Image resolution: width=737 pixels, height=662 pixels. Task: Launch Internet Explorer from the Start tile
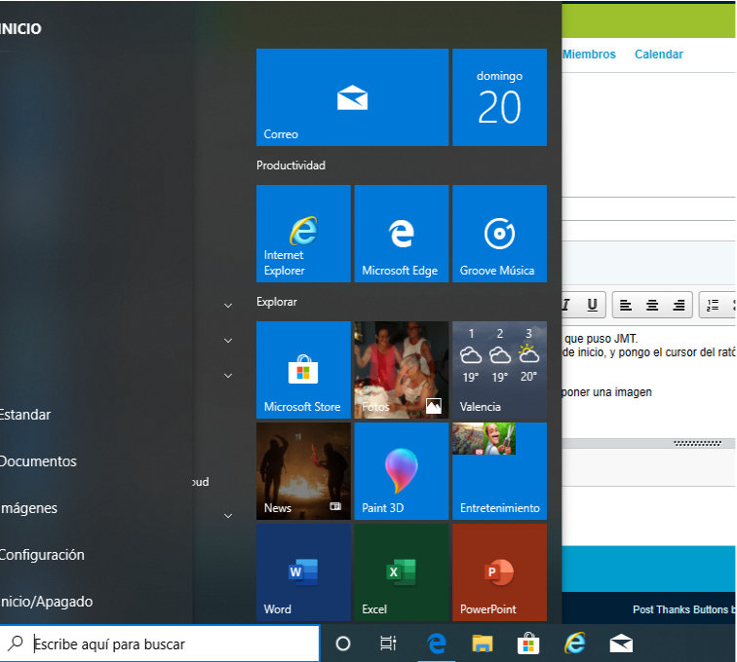coord(303,234)
